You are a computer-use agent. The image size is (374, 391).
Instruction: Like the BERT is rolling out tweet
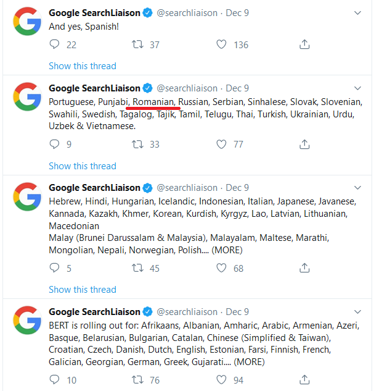point(222,380)
